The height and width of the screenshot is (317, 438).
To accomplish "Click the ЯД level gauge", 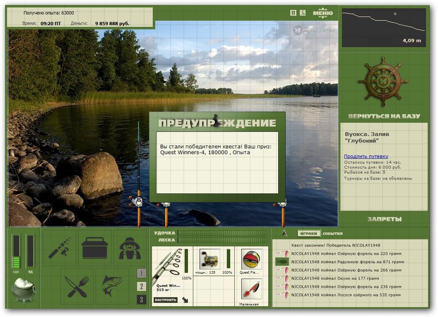I will coord(30,252).
